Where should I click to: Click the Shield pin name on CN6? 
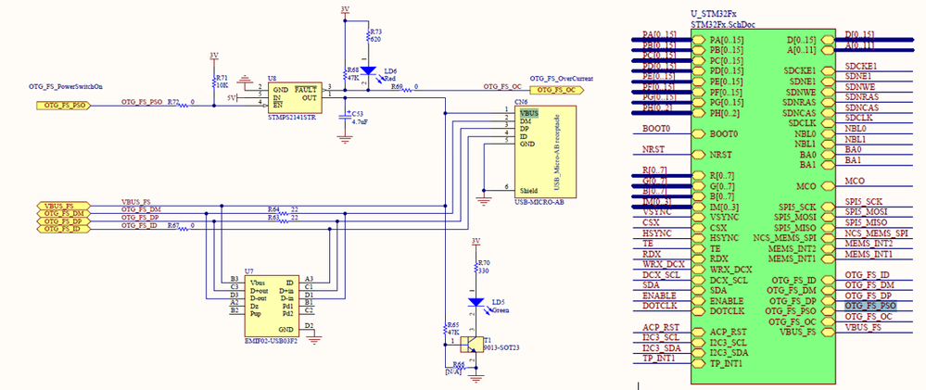coord(528,191)
